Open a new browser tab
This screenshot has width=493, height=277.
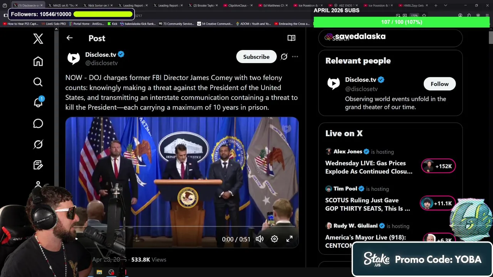click(436, 5)
